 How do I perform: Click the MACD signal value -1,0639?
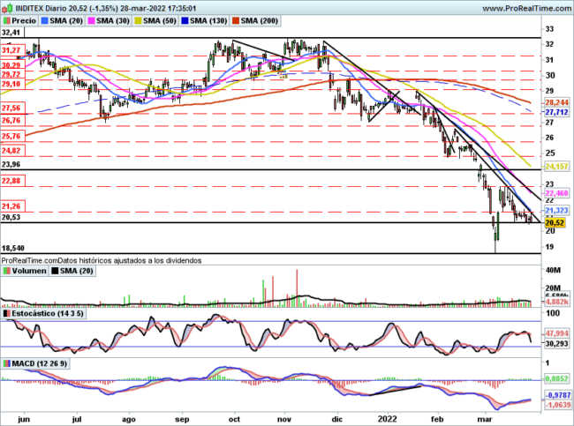pos(556,405)
